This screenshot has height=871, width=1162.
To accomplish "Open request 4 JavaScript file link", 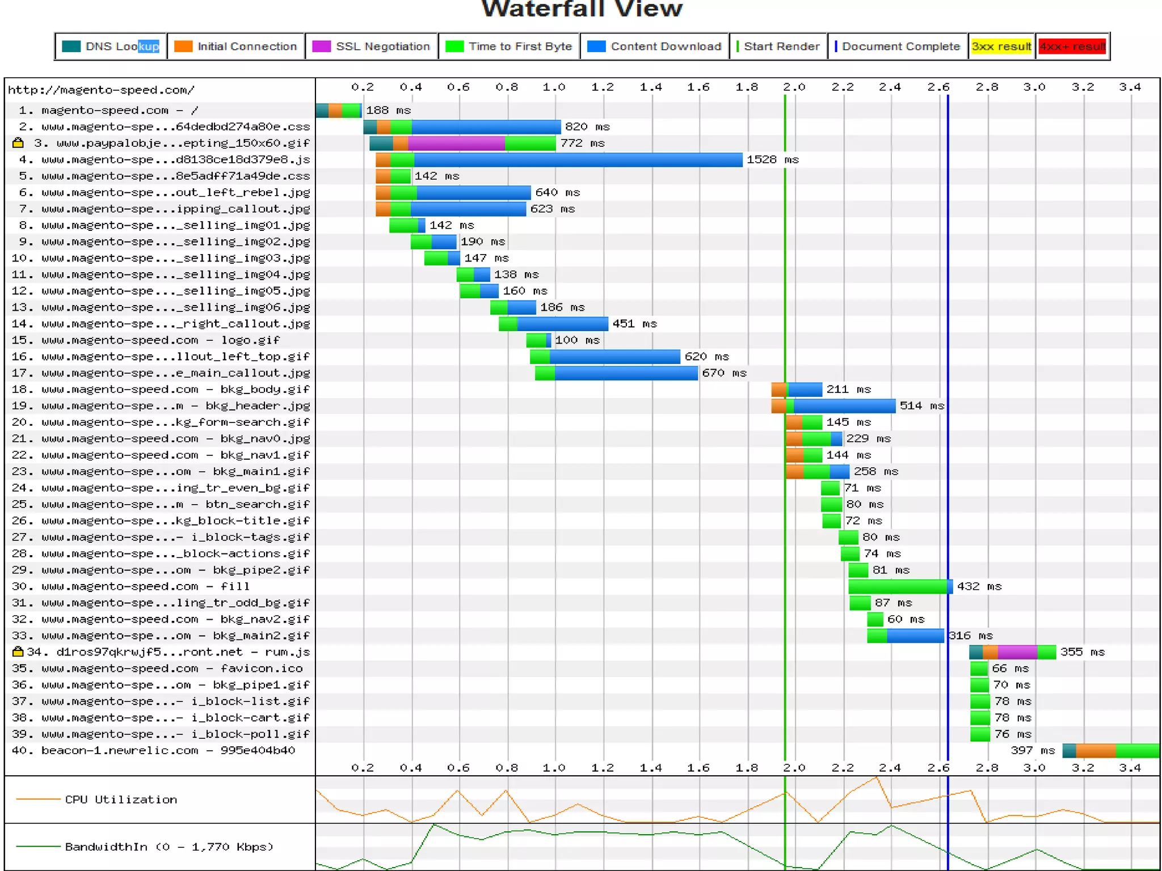I will tap(175, 160).
